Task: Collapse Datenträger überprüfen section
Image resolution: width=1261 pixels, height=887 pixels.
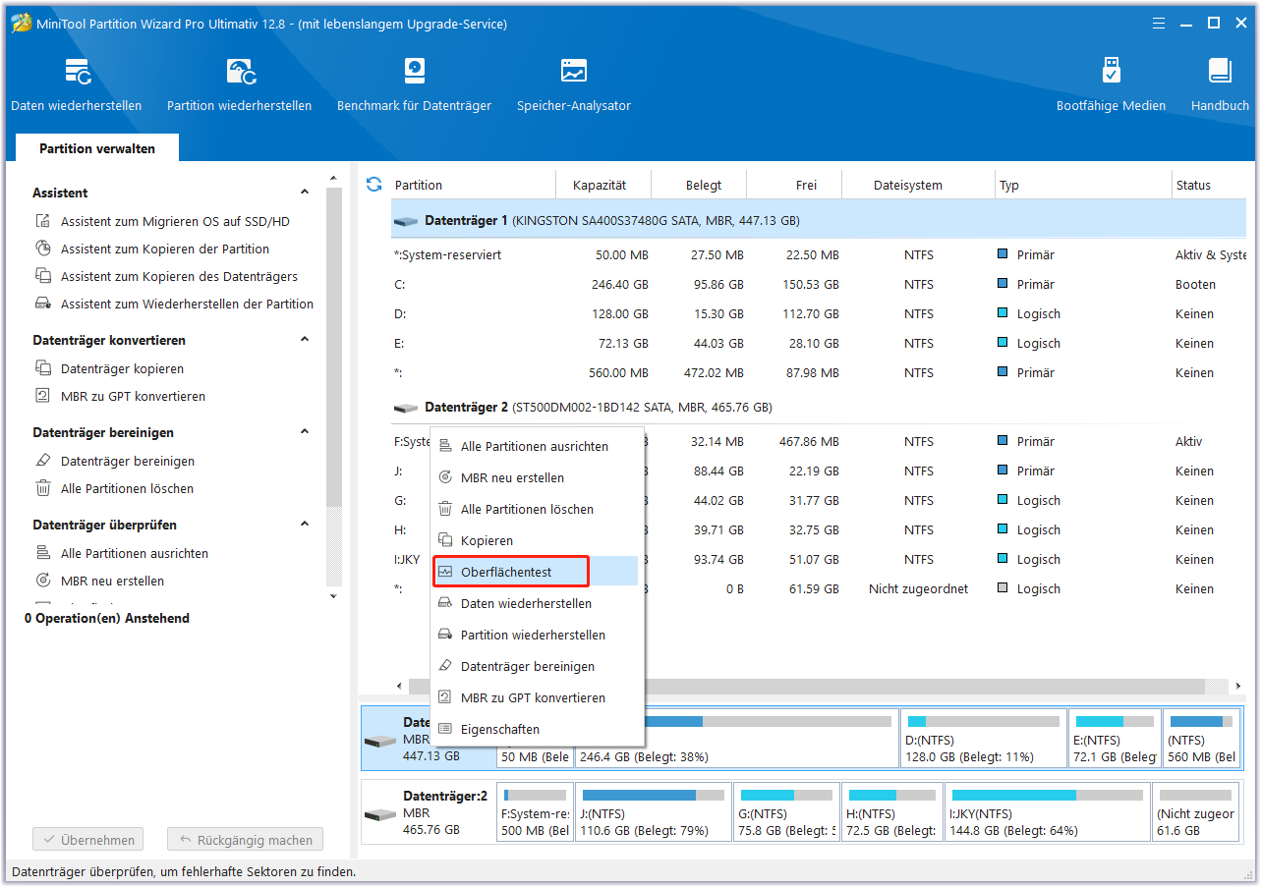Action: (x=305, y=525)
